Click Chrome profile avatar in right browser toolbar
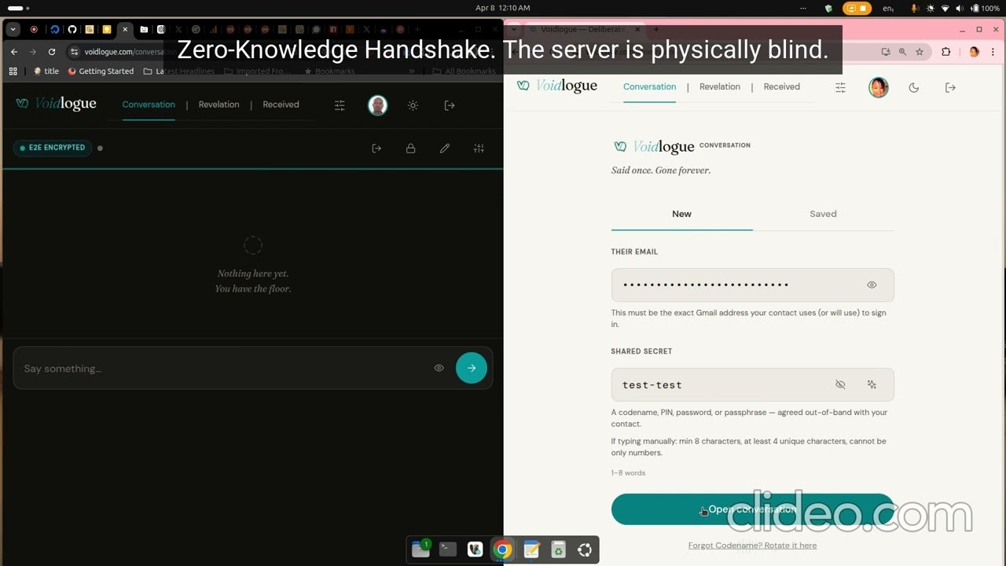Screen dimensions: 1006x566 tap(975, 52)
